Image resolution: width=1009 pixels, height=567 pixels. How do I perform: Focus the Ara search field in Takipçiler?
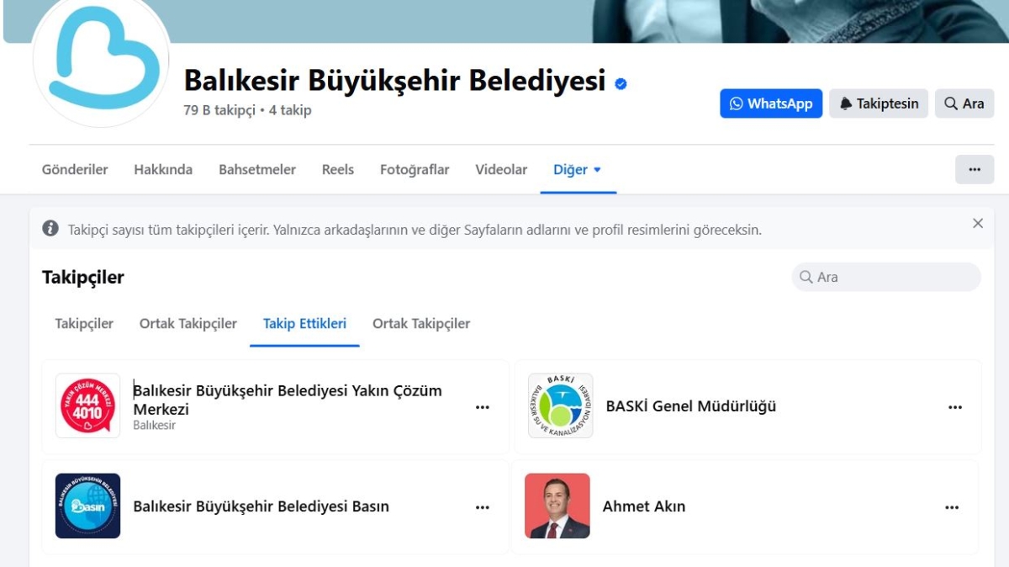coord(886,277)
